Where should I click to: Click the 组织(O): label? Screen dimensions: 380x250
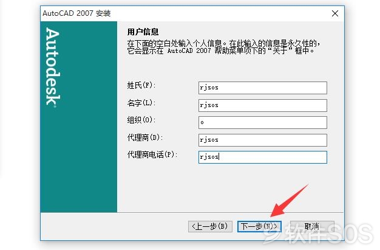(141, 120)
